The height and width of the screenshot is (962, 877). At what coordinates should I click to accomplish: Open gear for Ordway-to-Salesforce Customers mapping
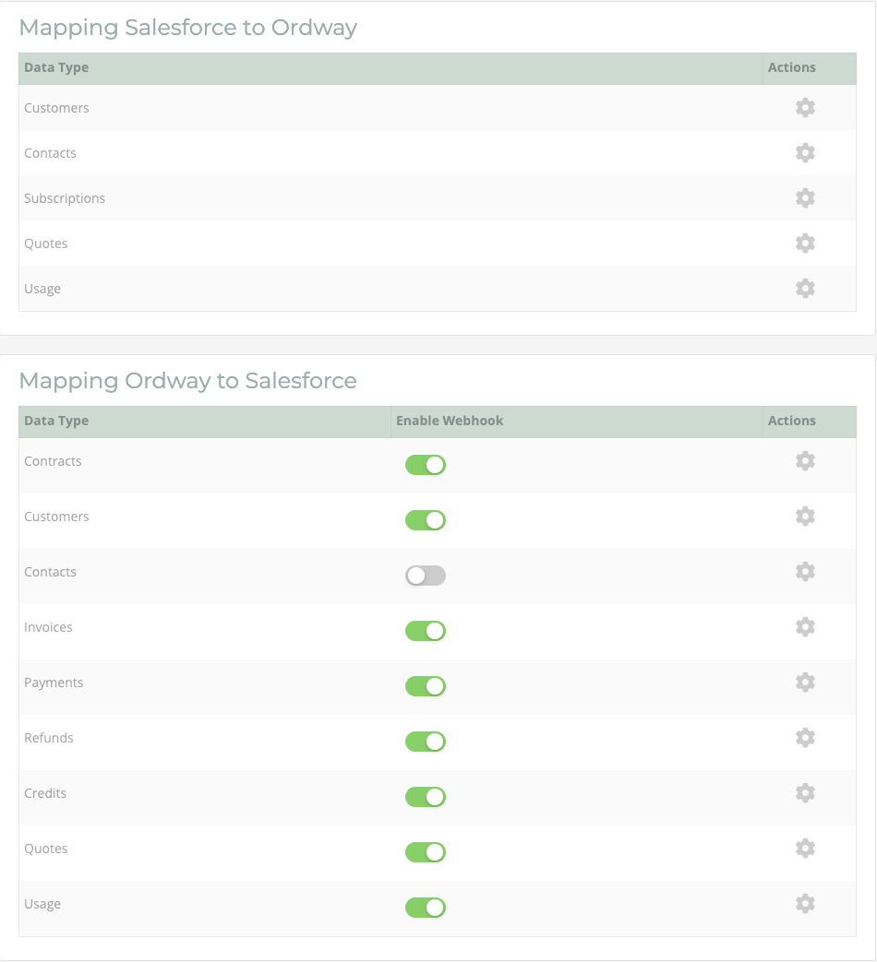805,517
